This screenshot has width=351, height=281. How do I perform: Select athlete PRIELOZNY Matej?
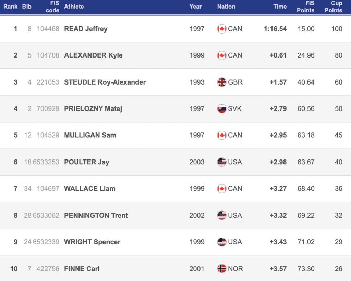pyautogui.click(x=93, y=109)
